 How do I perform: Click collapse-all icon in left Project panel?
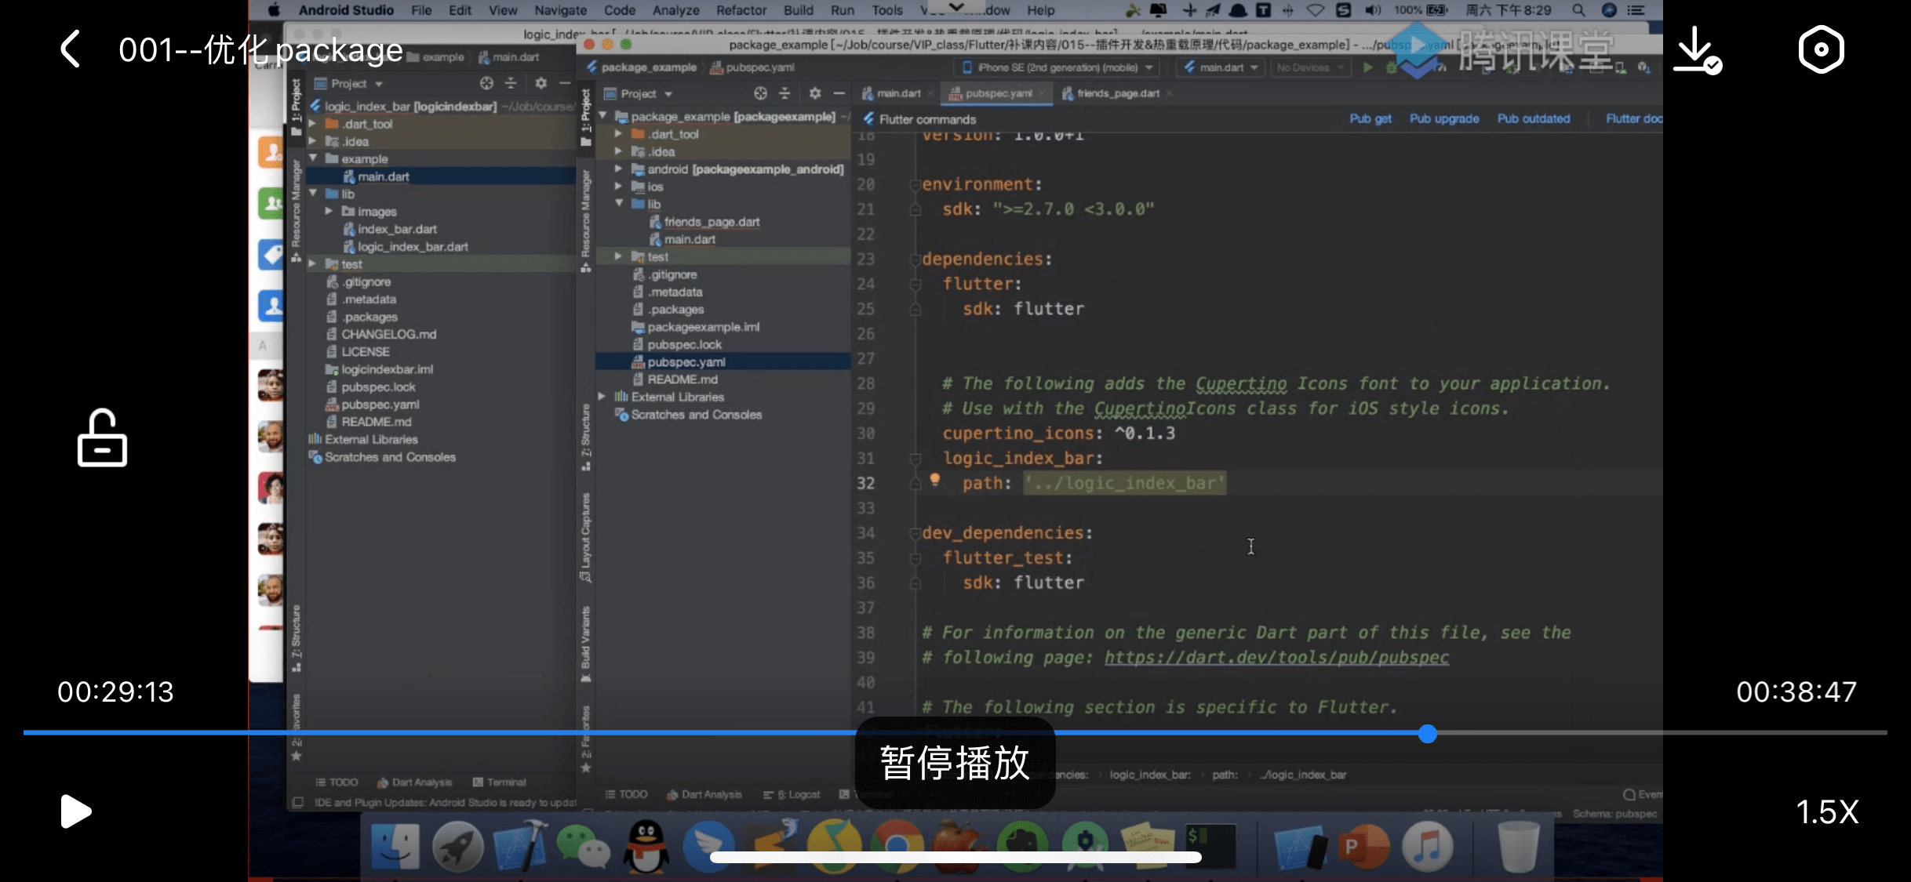(x=511, y=83)
